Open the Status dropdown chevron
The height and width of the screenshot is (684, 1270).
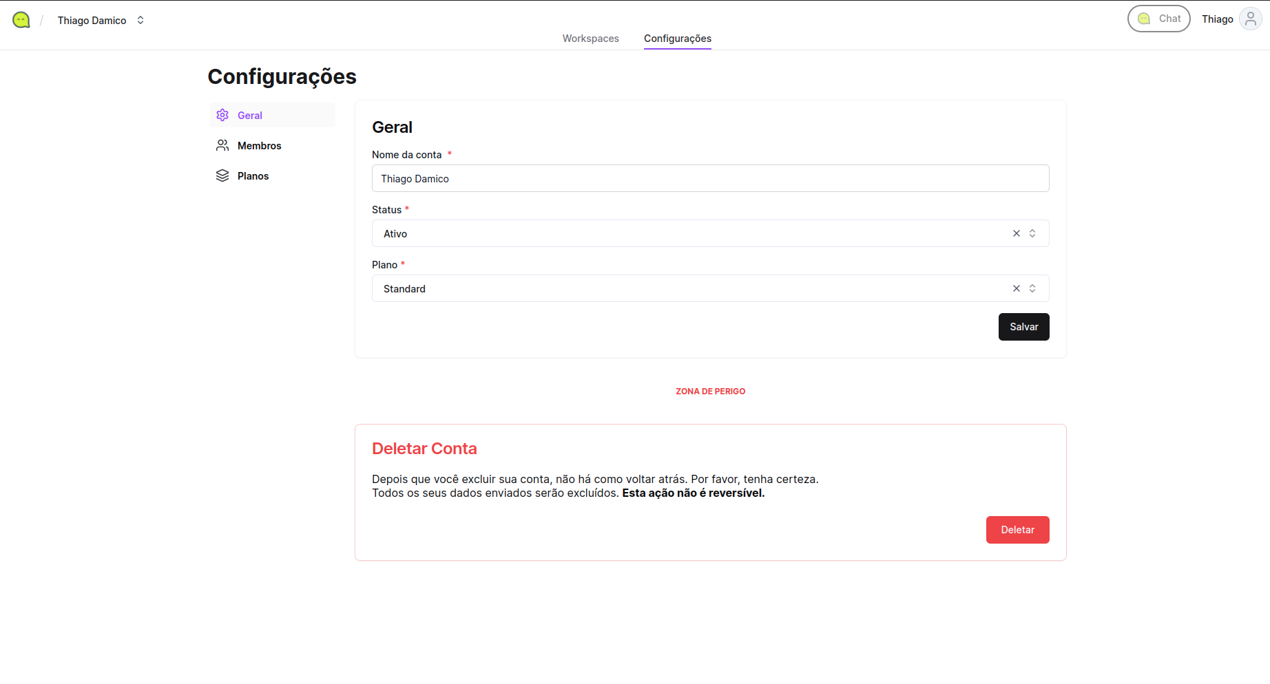pyautogui.click(x=1032, y=233)
